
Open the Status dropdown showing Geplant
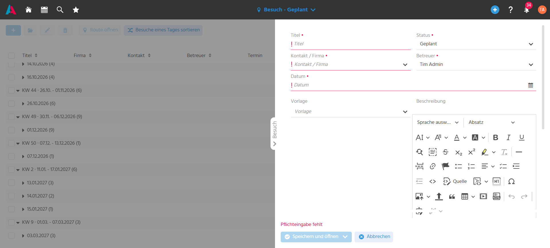click(476, 44)
